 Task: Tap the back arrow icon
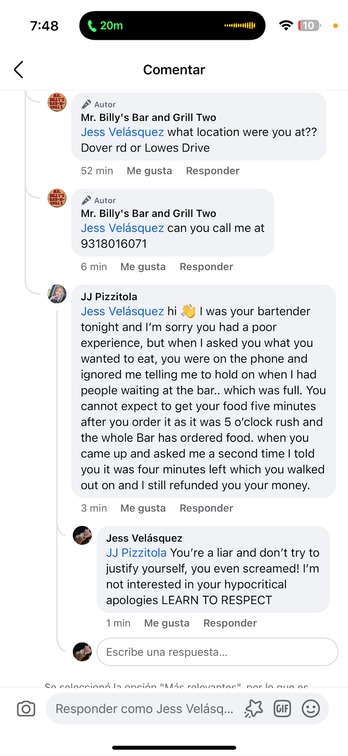coord(19,70)
